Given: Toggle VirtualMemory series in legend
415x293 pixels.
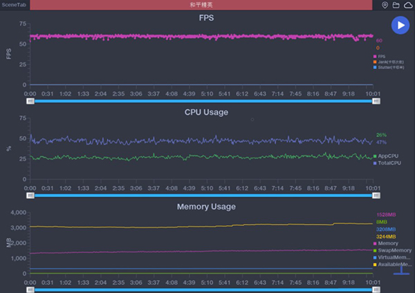Looking at the screenshot, I should tap(391, 257).
